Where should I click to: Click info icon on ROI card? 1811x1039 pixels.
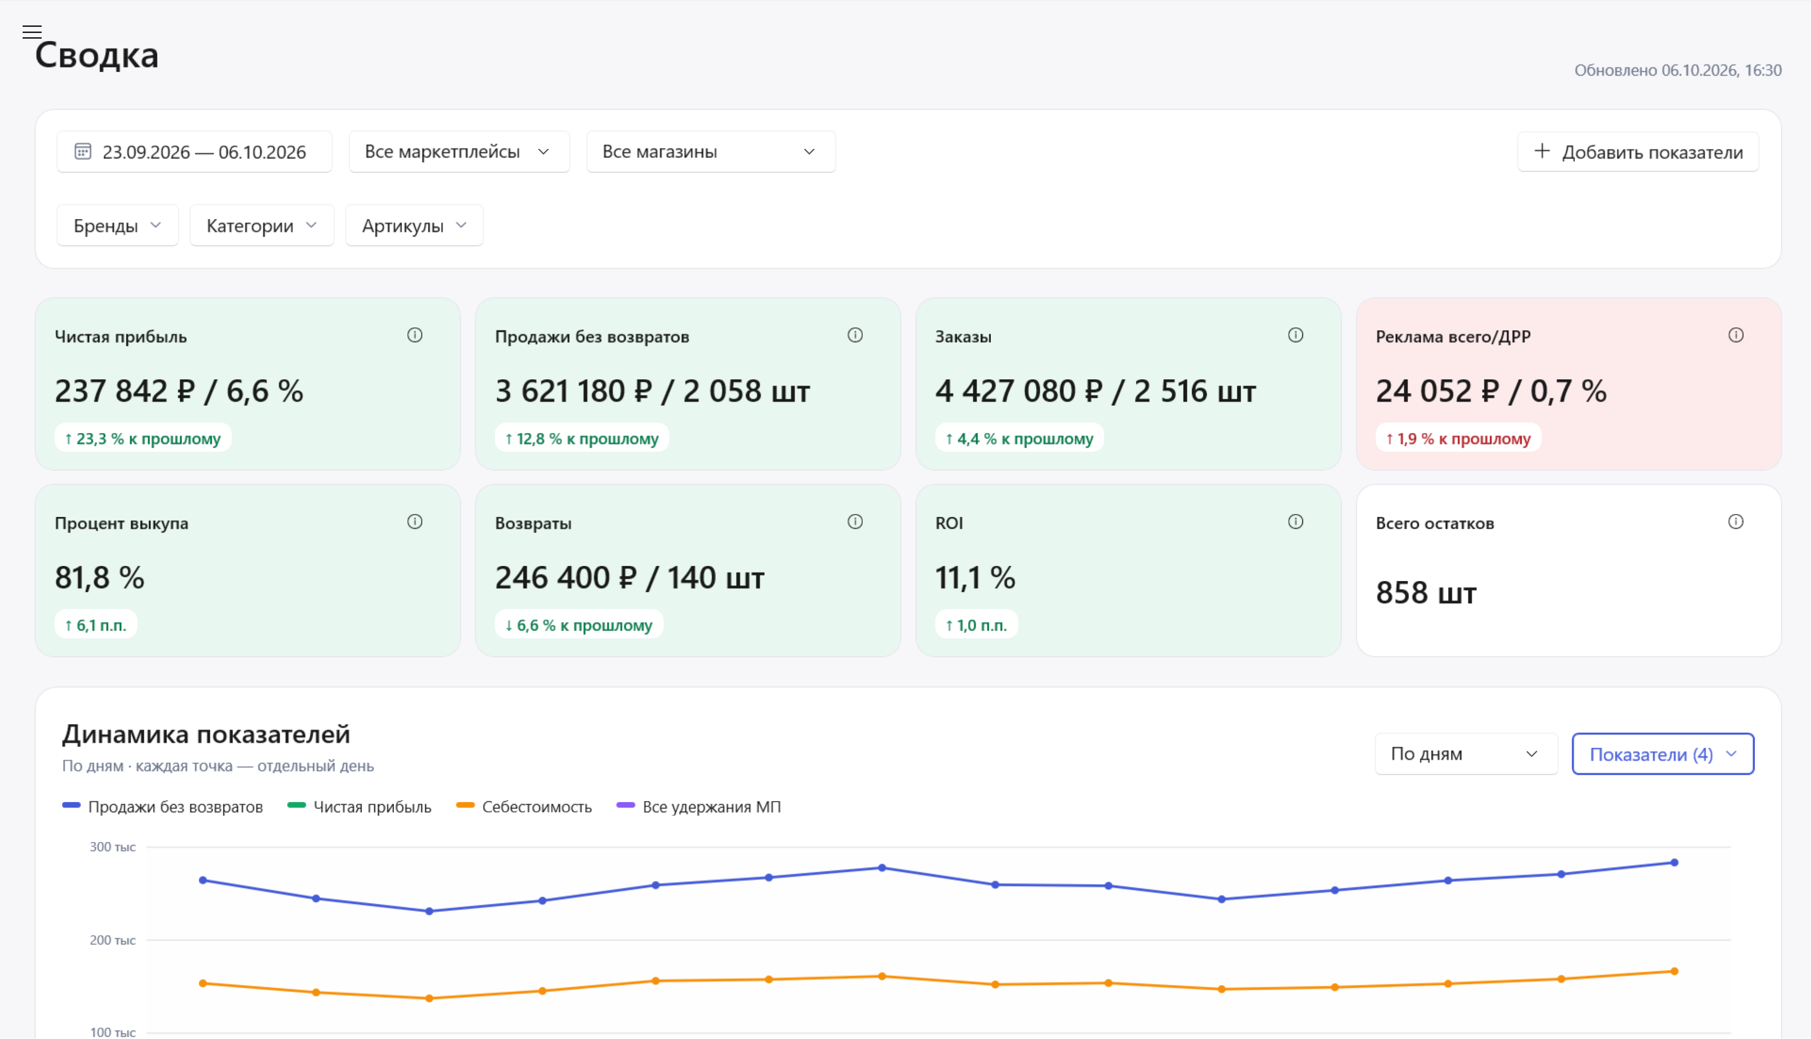click(x=1296, y=522)
